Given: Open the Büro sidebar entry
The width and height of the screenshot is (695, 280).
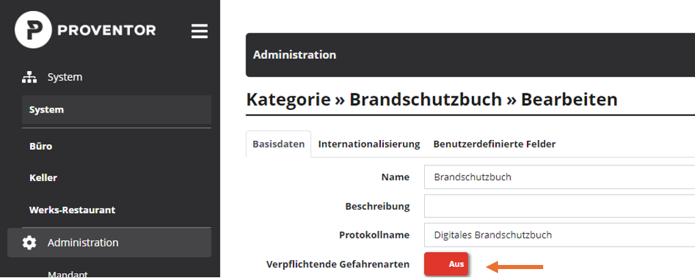Looking at the screenshot, I should [41, 146].
